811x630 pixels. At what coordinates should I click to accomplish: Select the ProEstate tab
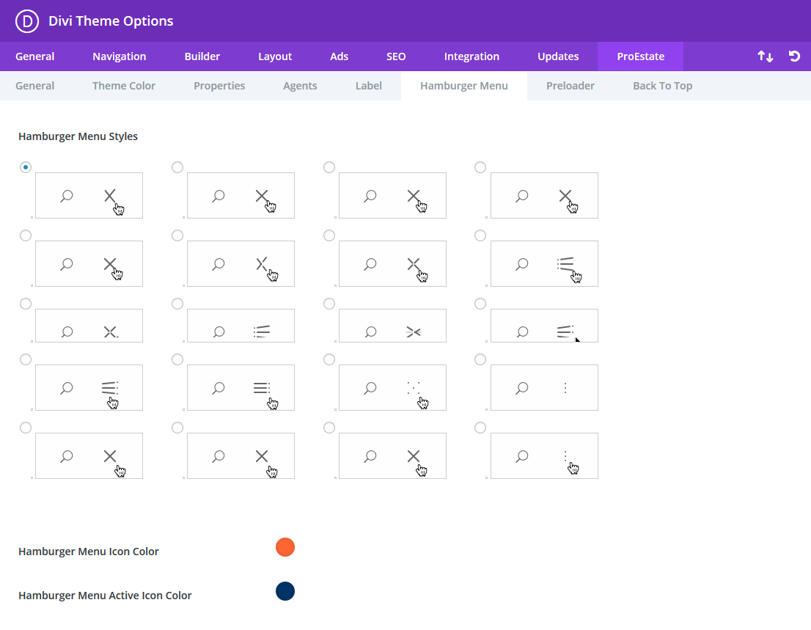[x=640, y=56]
